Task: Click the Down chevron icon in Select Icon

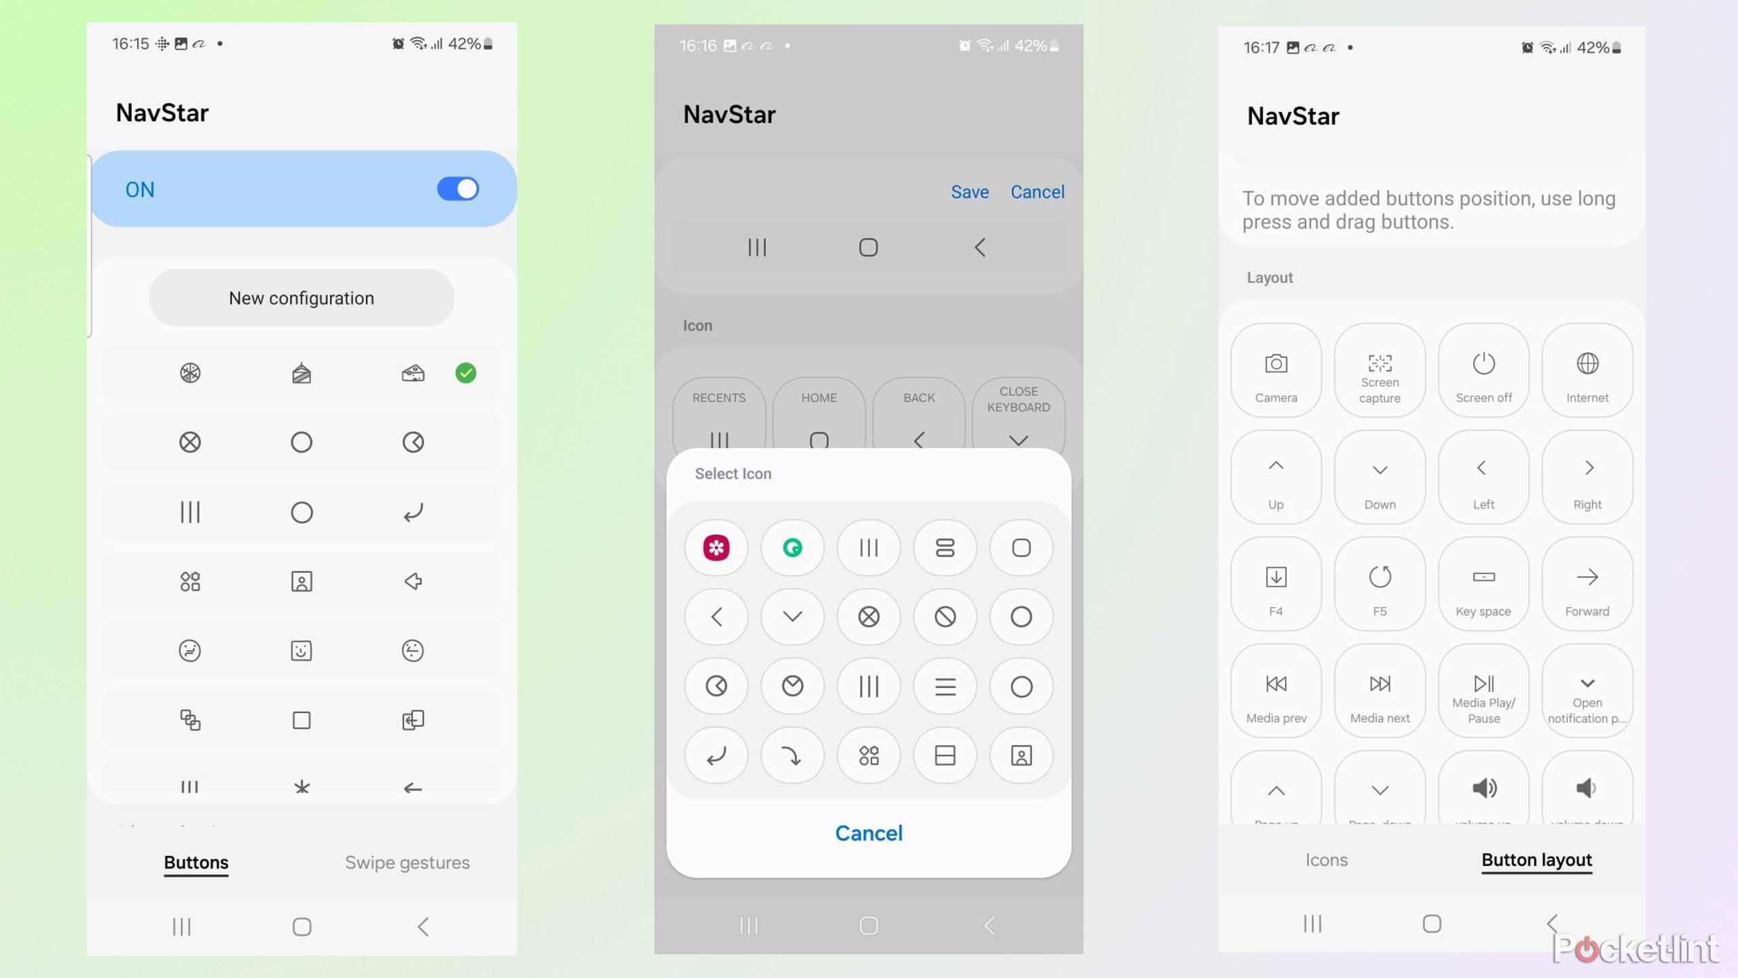Action: pyautogui.click(x=792, y=616)
